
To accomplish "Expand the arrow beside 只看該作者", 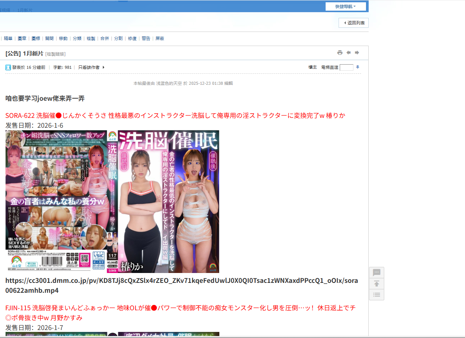I will (x=104, y=67).
